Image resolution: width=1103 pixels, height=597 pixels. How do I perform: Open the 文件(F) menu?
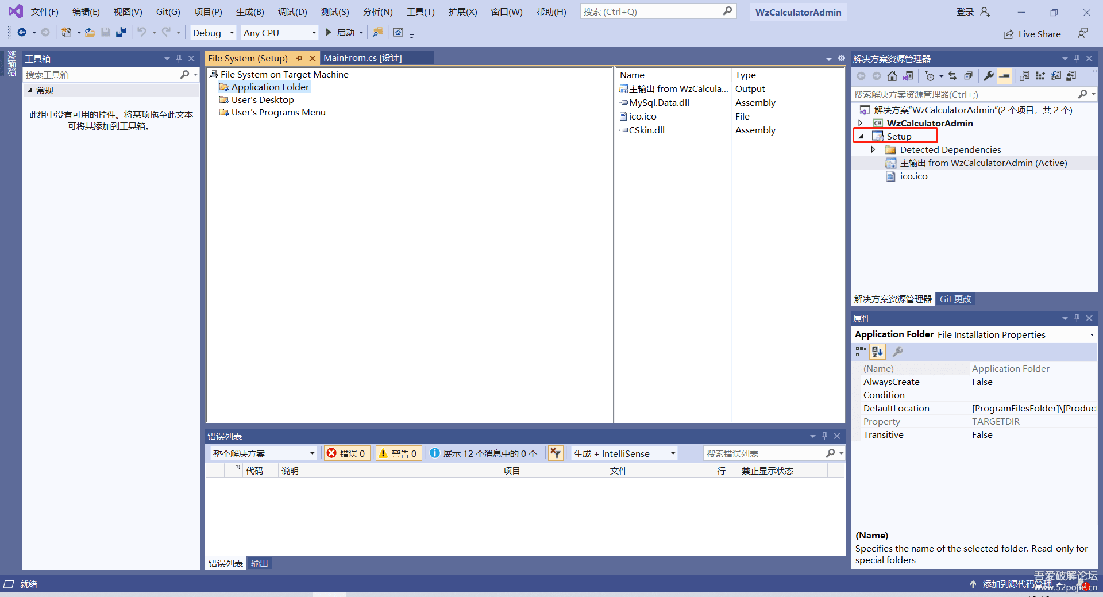click(44, 12)
